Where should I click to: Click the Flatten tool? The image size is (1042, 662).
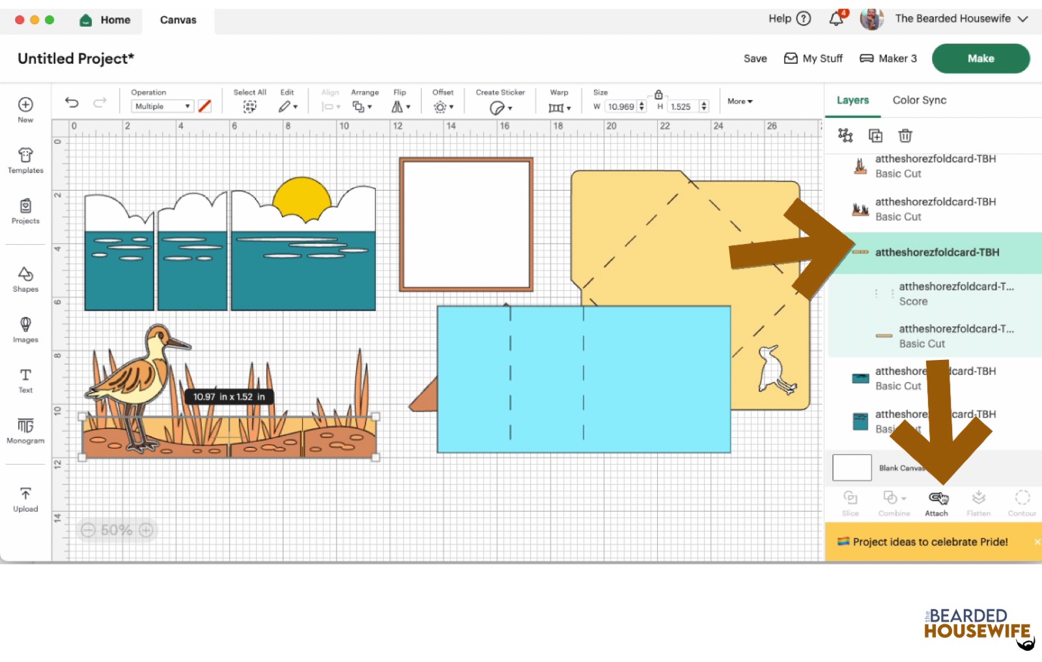click(978, 503)
